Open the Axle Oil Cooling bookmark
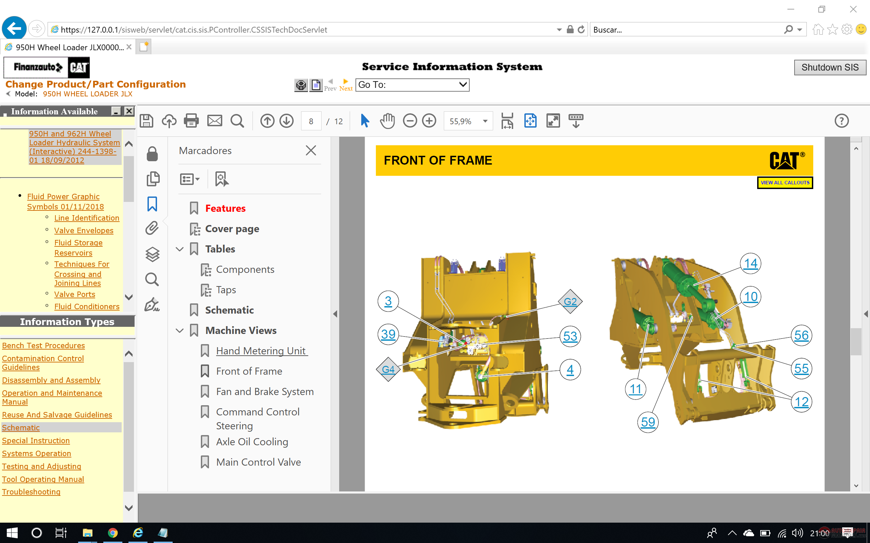Image resolution: width=870 pixels, height=543 pixels. 252,442
